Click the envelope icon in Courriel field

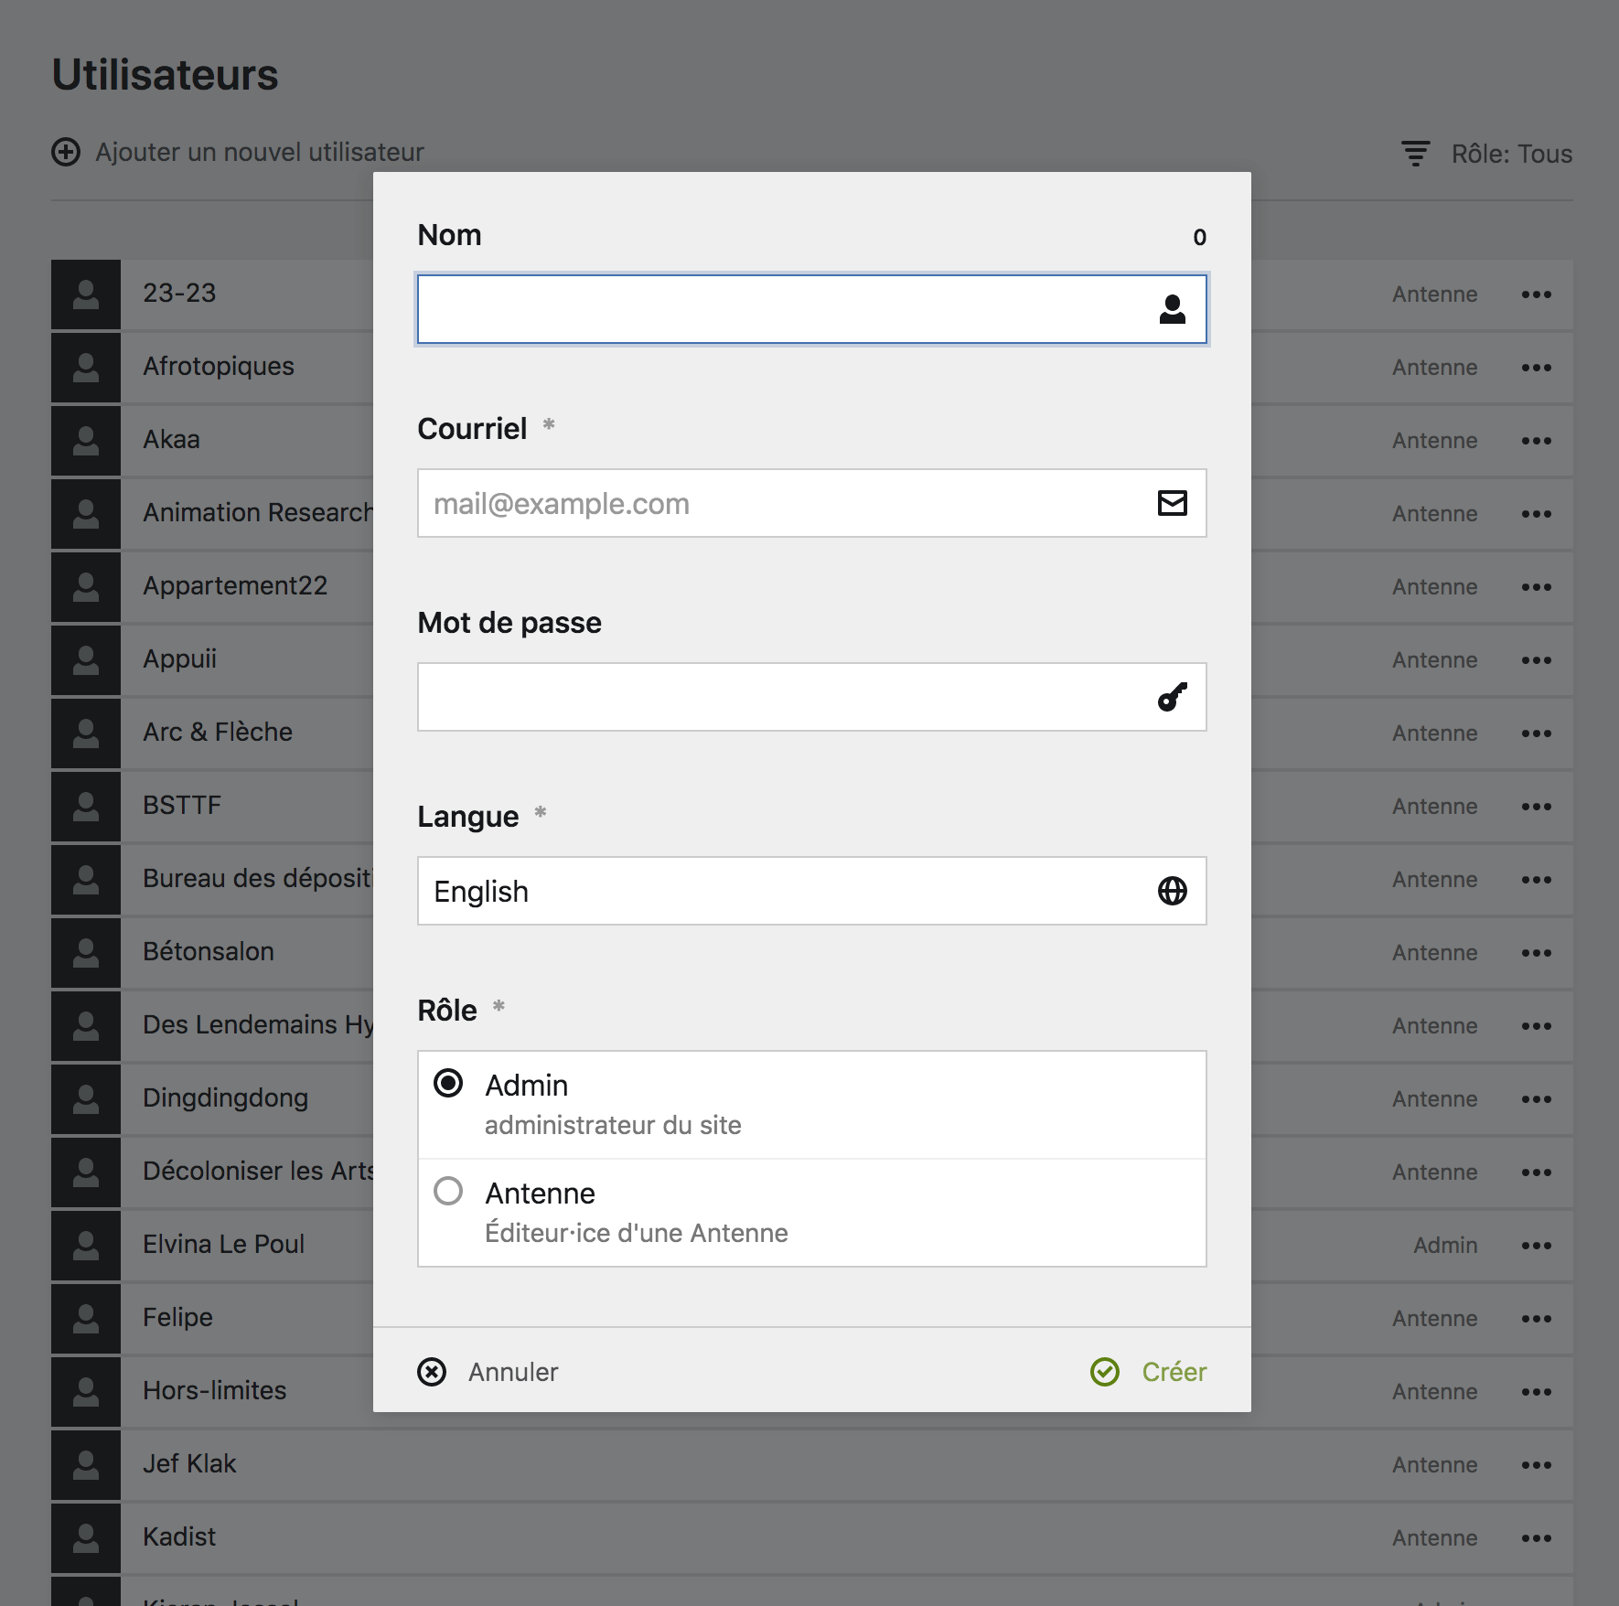coord(1172,503)
